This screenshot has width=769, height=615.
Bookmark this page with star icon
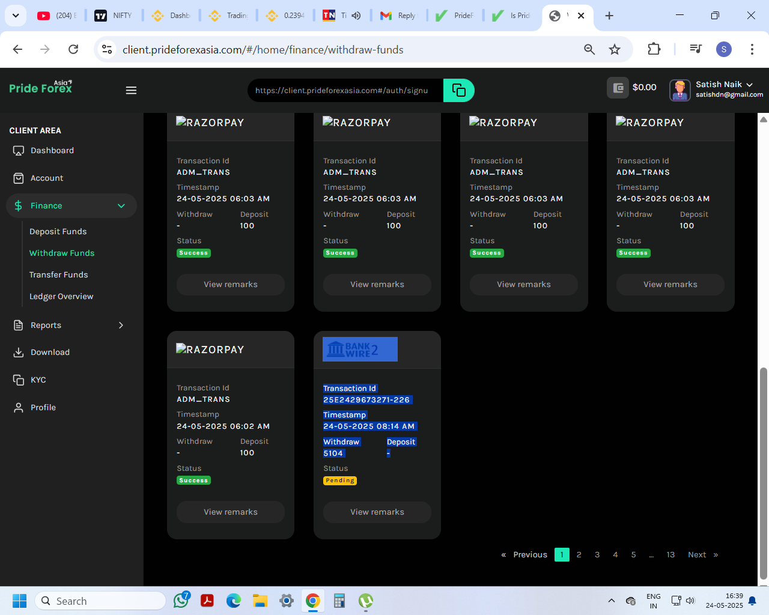[x=614, y=49]
